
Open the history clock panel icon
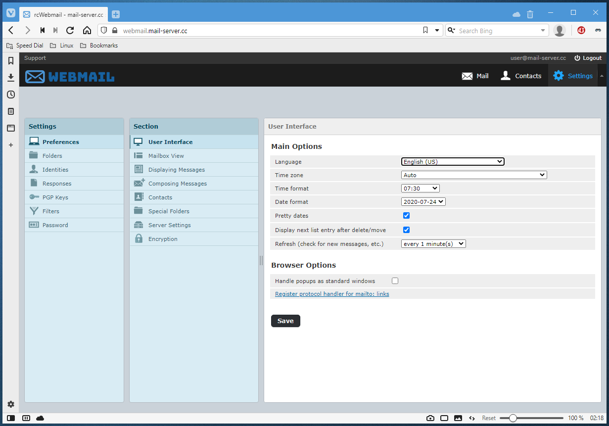click(11, 95)
